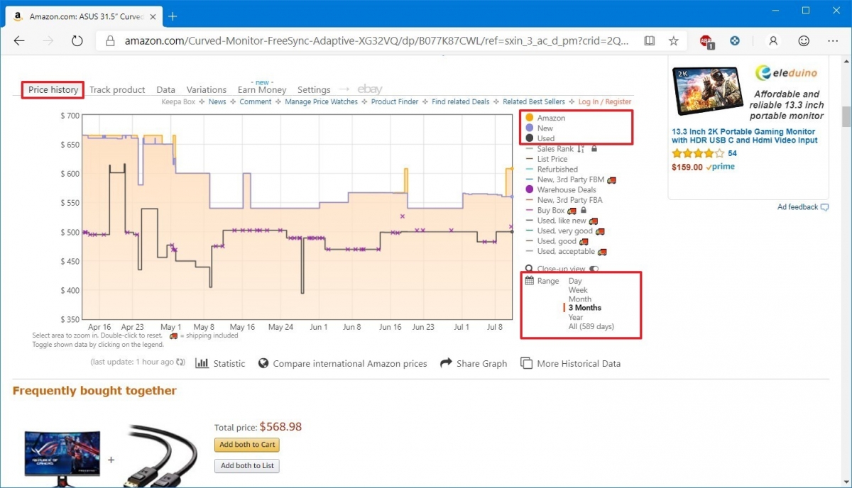Open Compare international Amazon prices globe icon
Image resolution: width=852 pixels, height=488 pixels.
click(263, 363)
